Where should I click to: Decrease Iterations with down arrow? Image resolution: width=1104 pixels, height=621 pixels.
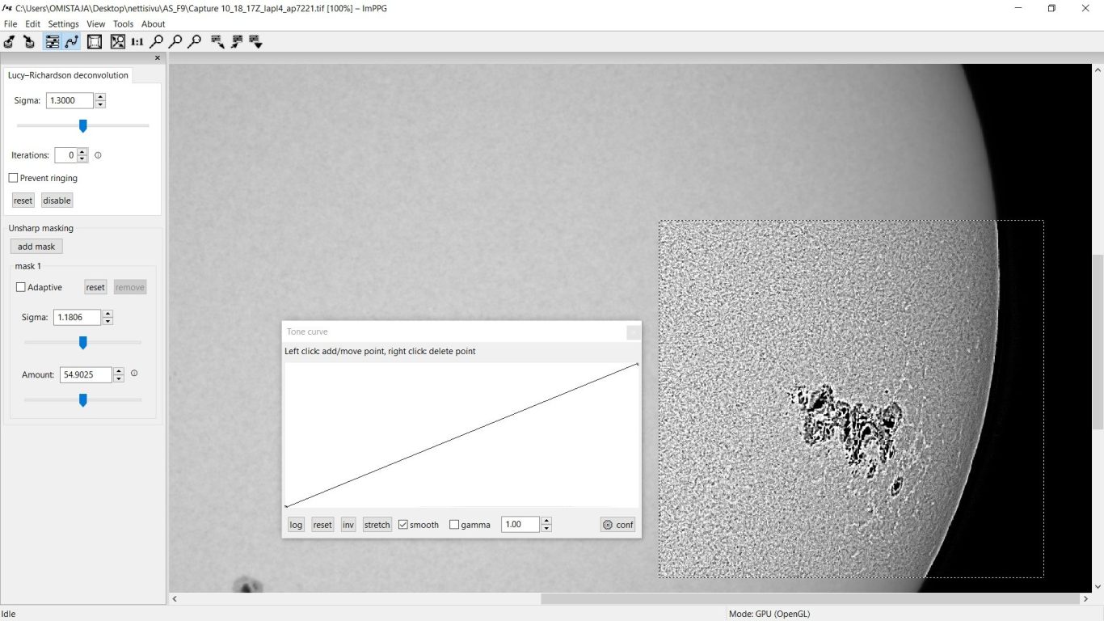coord(82,159)
